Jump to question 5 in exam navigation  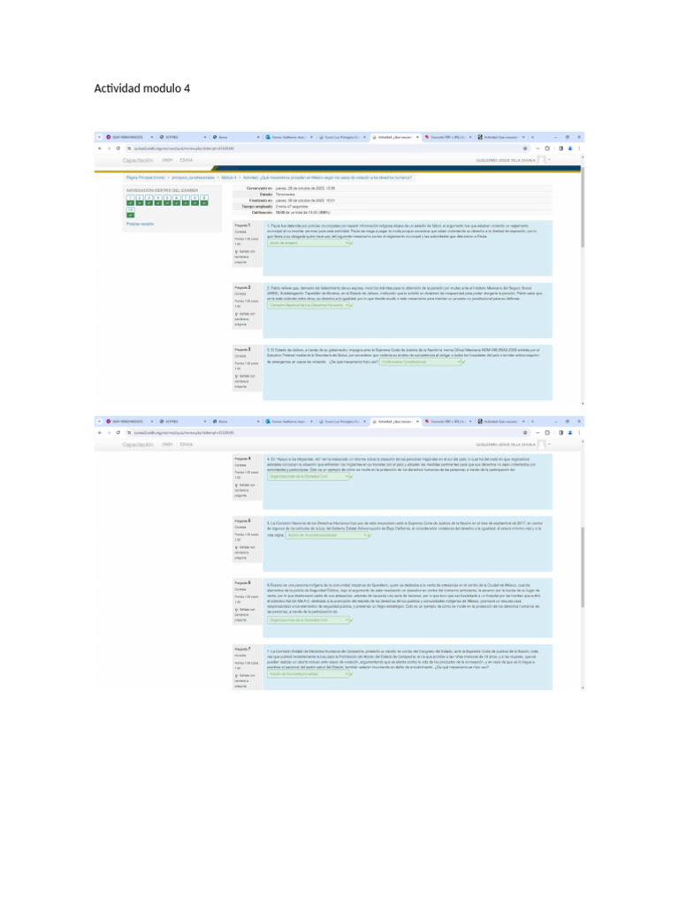(x=167, y=201)
